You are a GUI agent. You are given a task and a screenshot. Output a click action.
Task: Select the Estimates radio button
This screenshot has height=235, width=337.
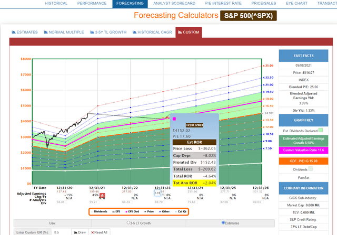pyautogui.click(x=223, y=222)
